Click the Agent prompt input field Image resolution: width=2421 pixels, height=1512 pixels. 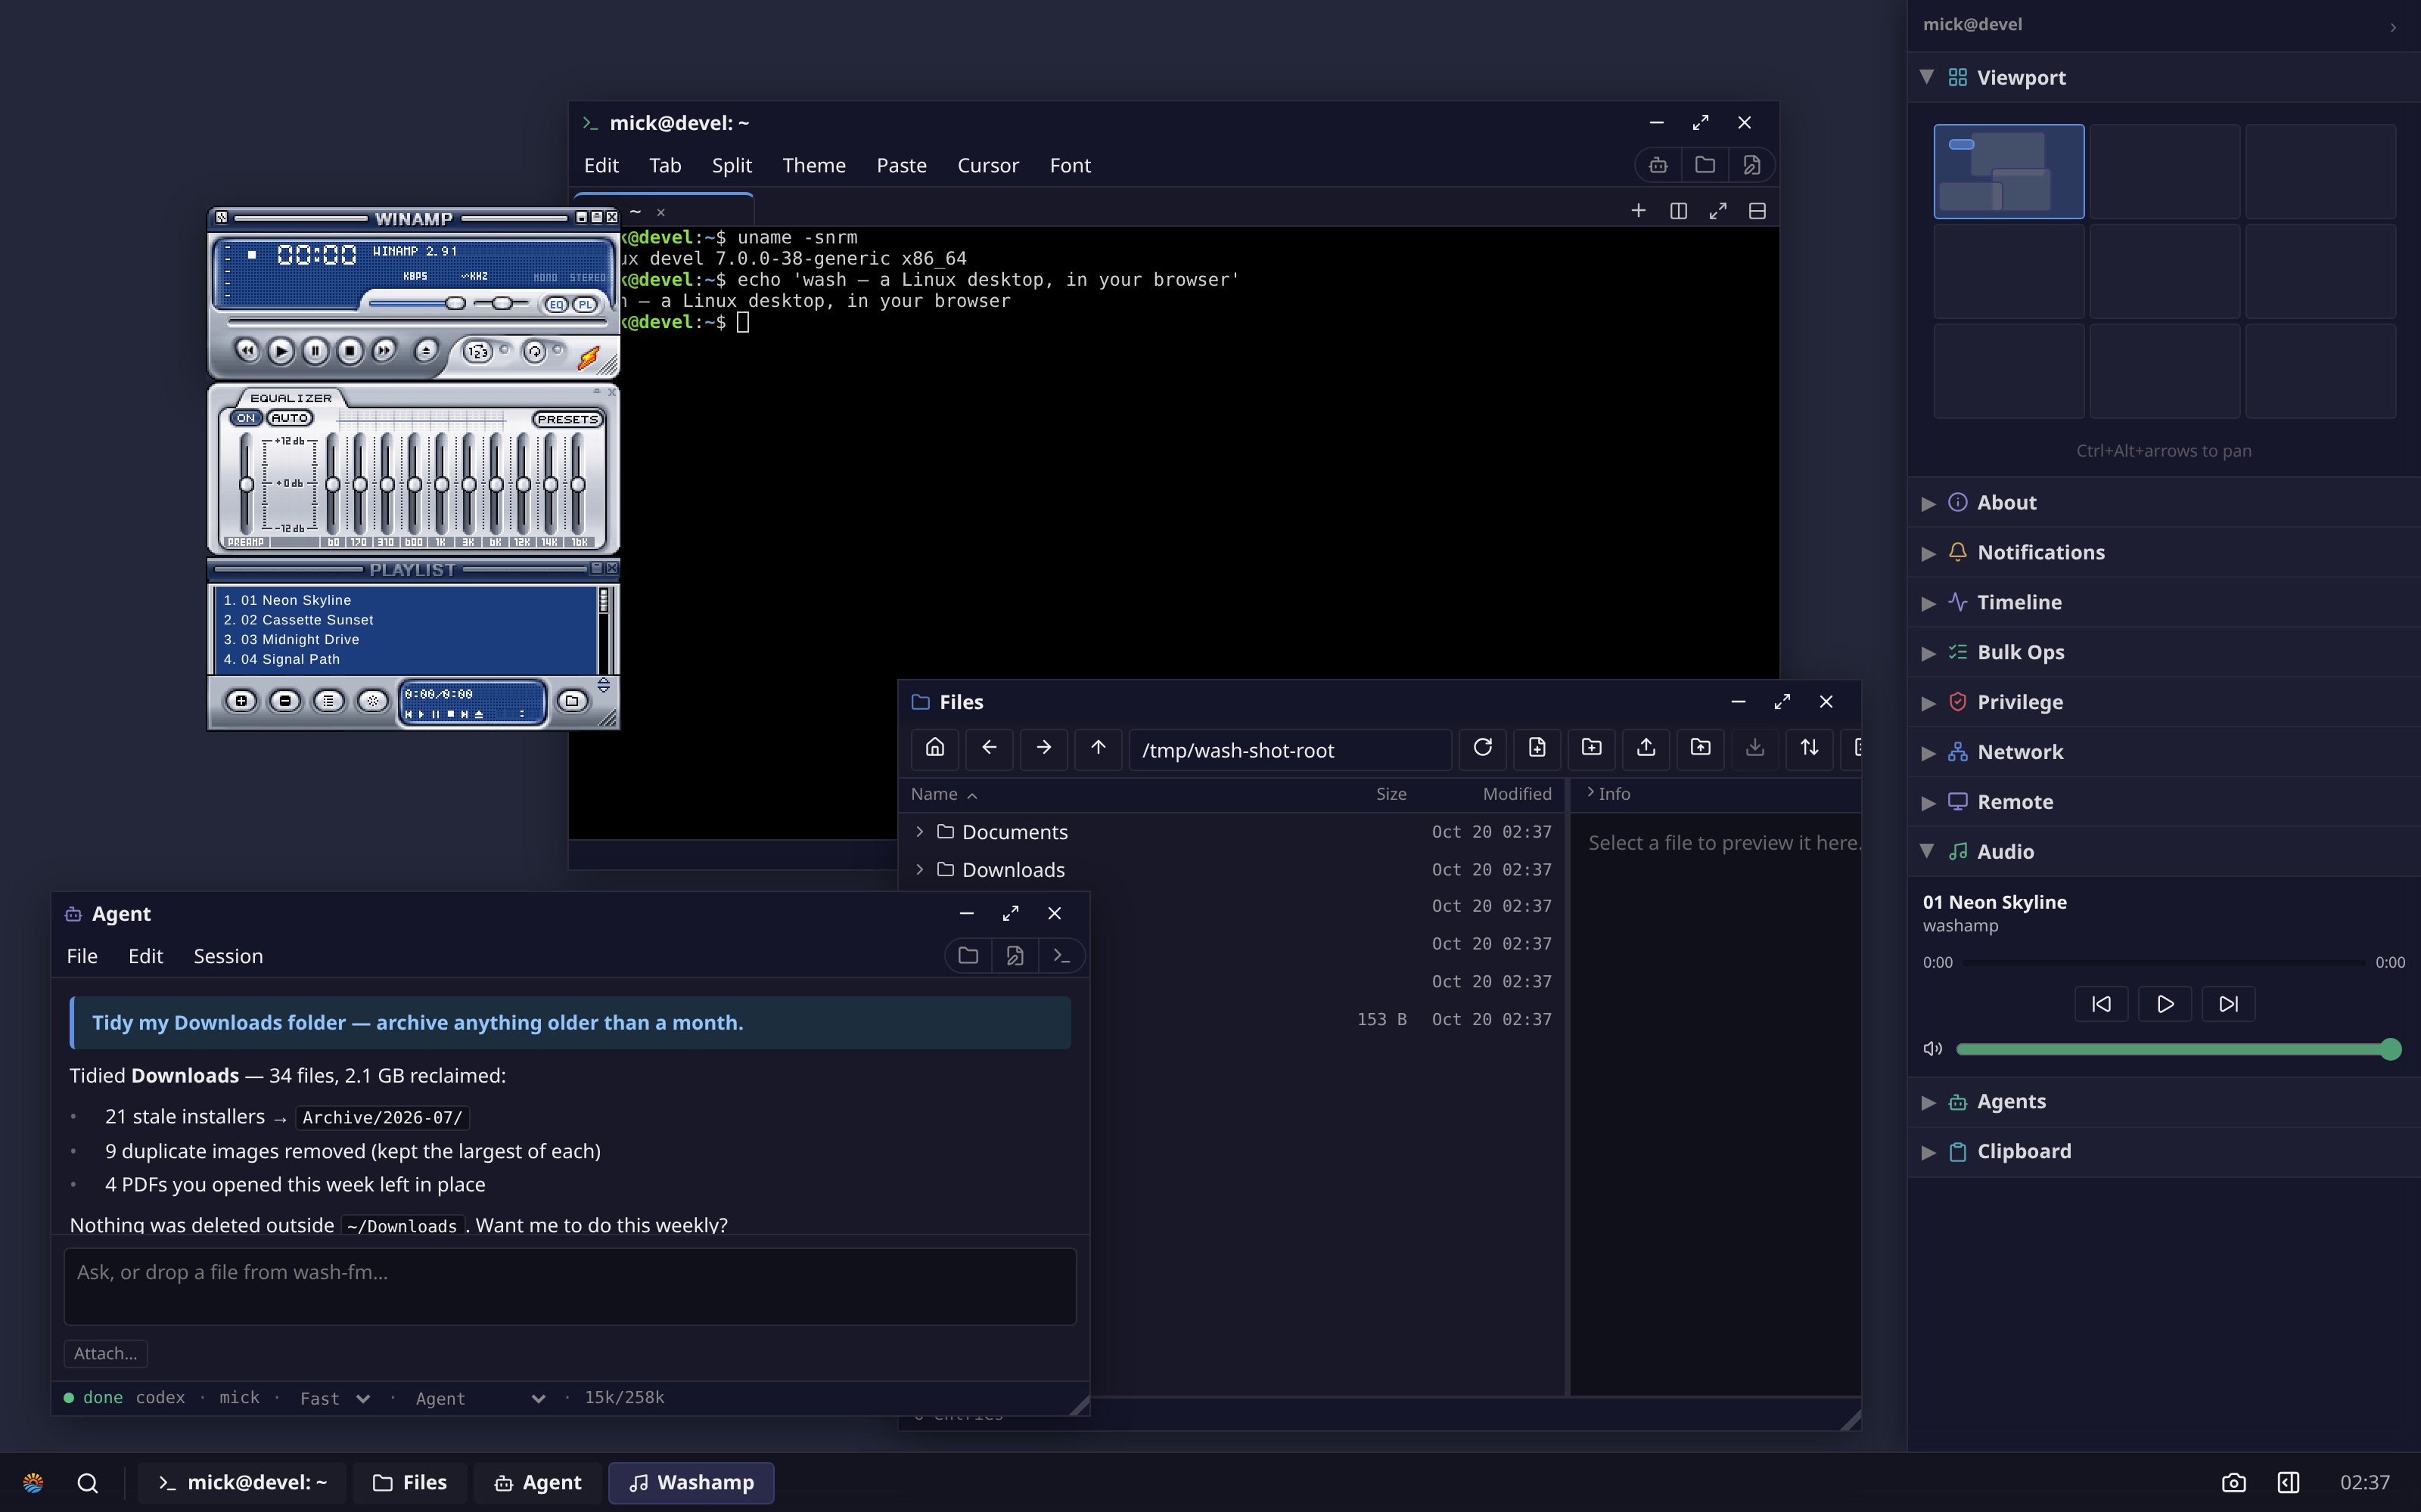pyautogui.click(x=570, y=1286)
